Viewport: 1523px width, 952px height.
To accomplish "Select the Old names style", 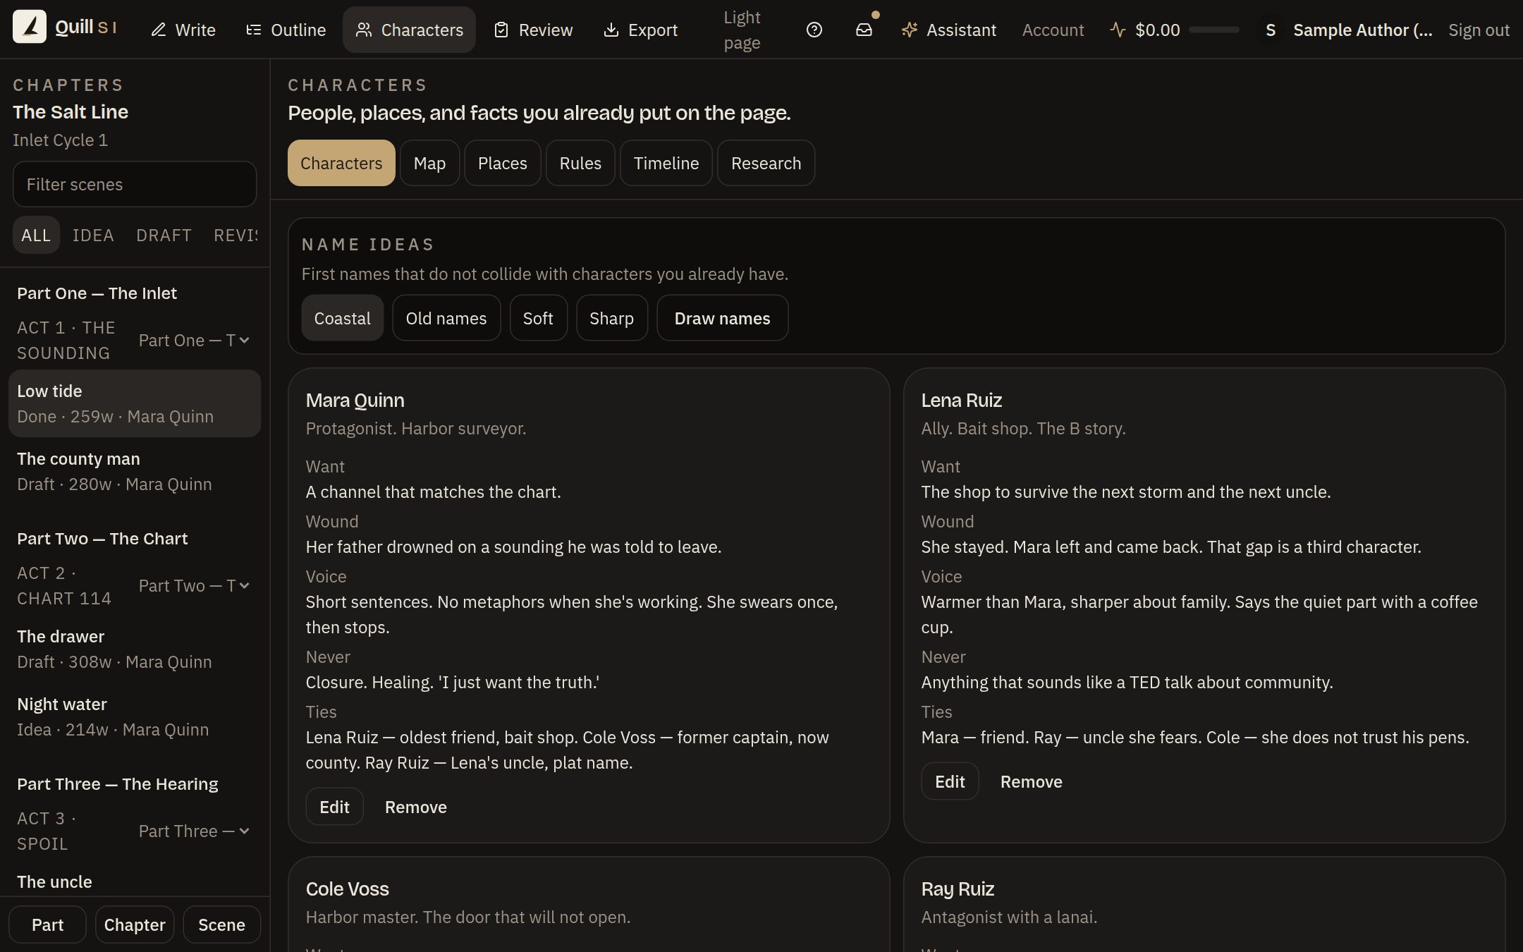I will [446, 318].
